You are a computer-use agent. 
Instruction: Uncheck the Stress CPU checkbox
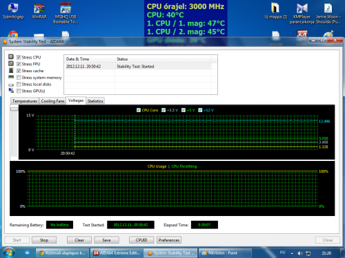point(19,57)
